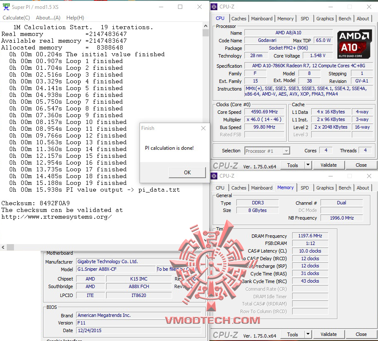Viewport: 378px width, 341px height.
Task: Click the Manufacturer field Gigabyte Technology Co. Ltd.
Action: coord(139,261)
